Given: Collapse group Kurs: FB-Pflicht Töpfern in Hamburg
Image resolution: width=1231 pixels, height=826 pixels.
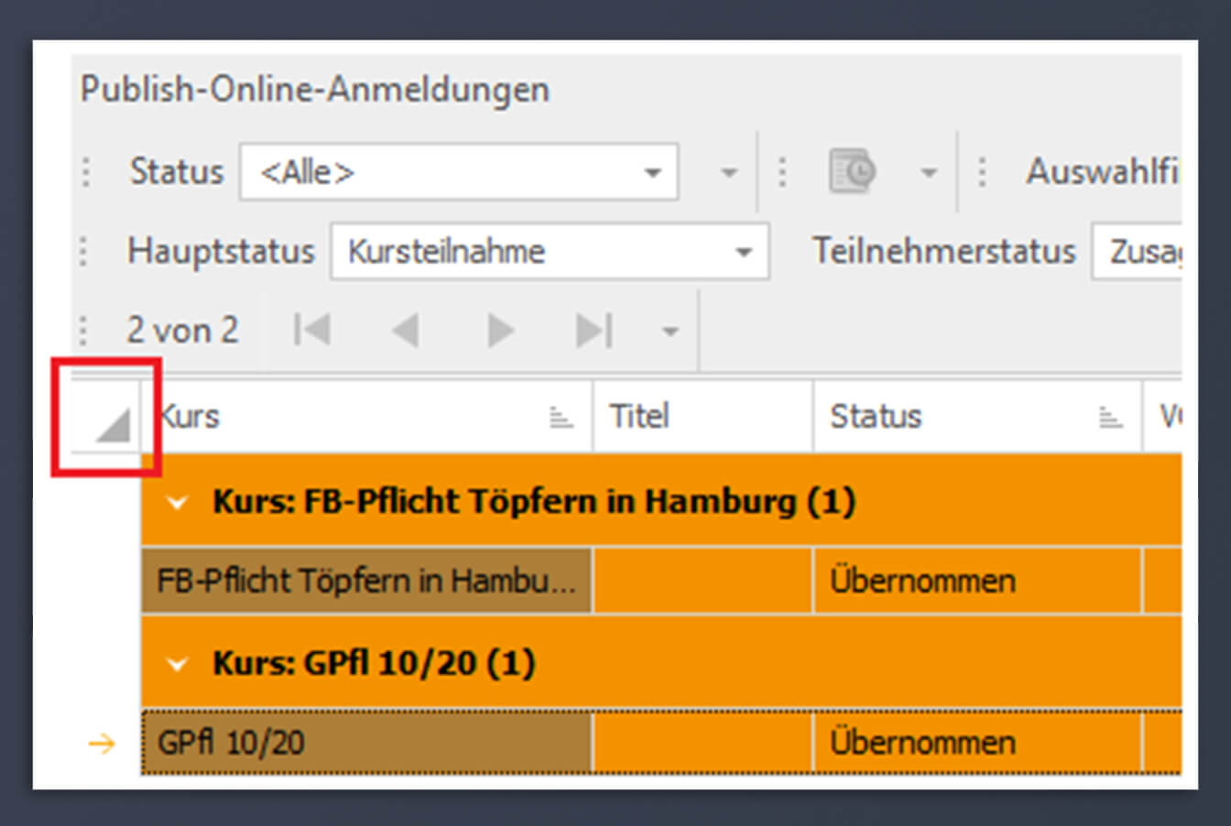Looking at the screenshot, I should (176, 503).
